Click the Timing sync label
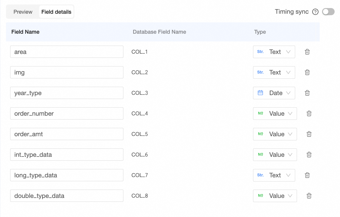 coord(292,12)
